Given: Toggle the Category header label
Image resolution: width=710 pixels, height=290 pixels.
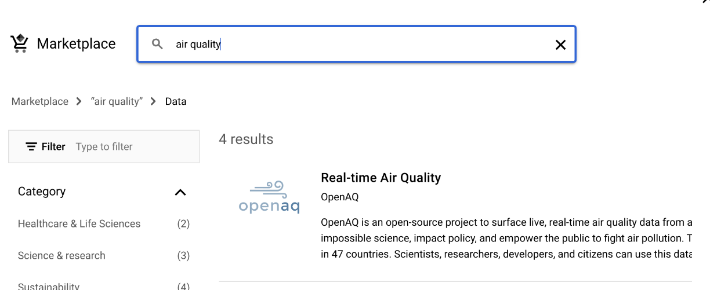Looking at the screenshot, I should (42, 192).
